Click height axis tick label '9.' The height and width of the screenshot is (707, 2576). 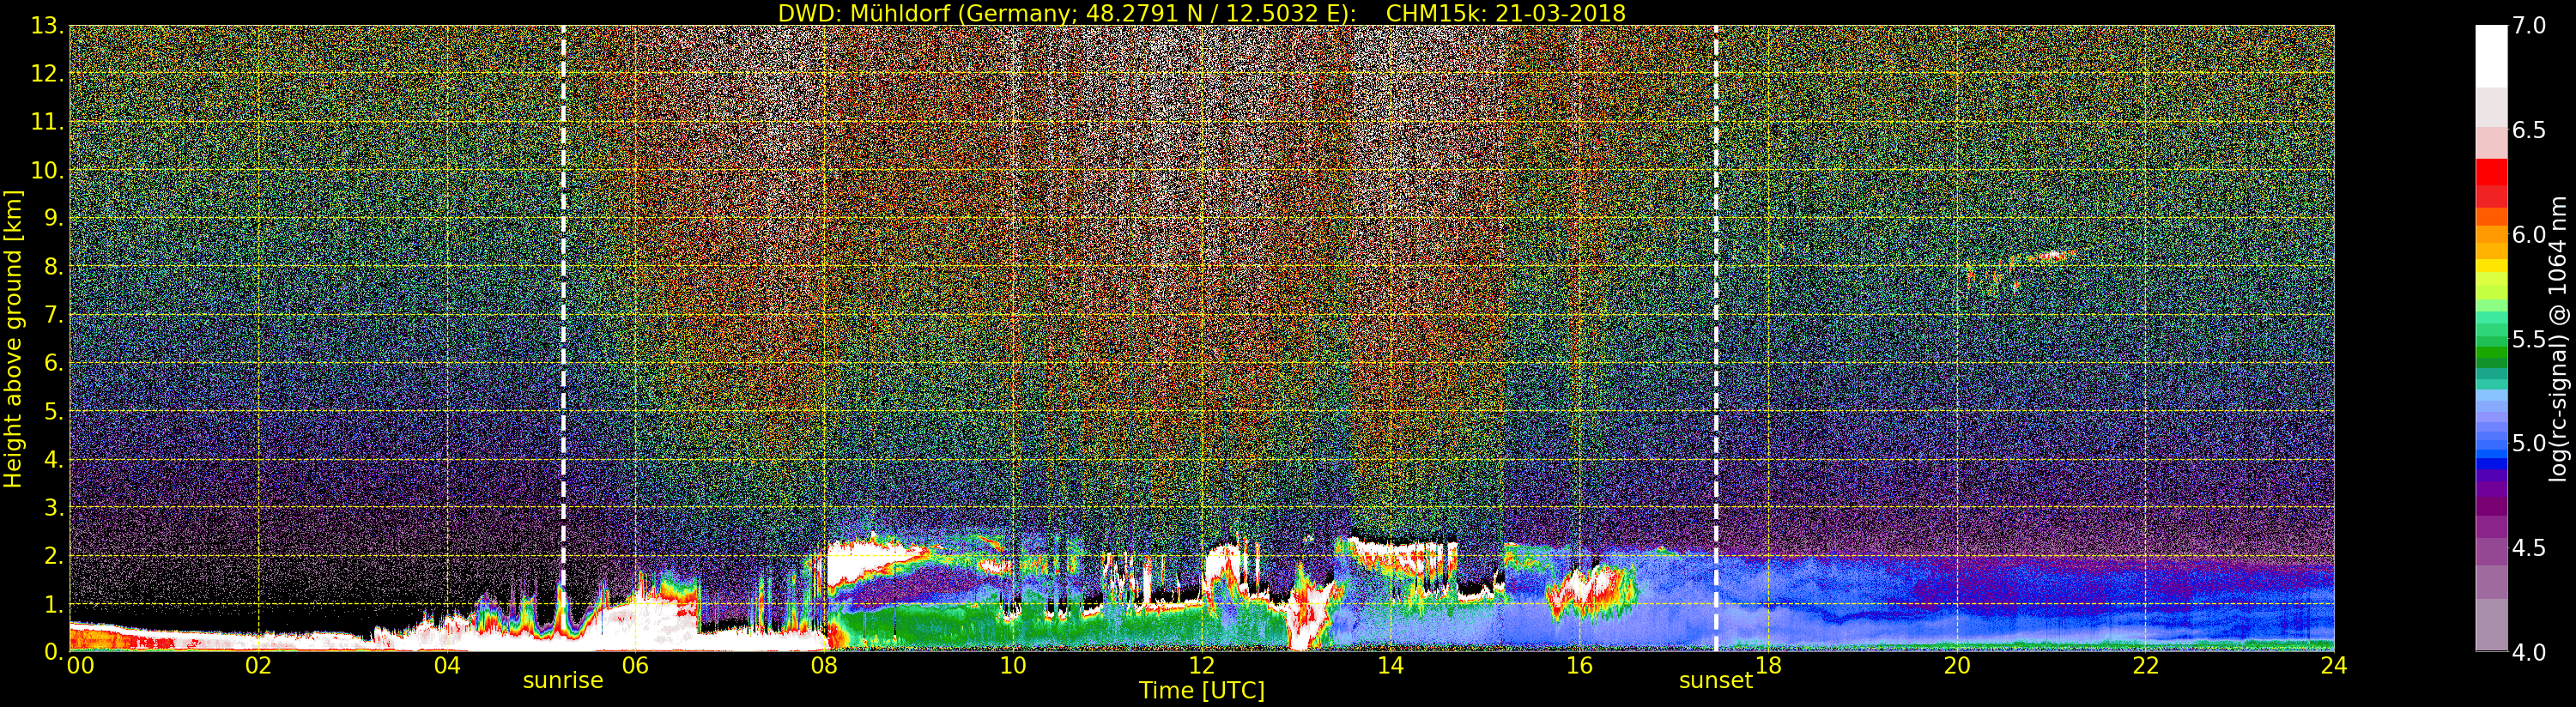[54, 218]
